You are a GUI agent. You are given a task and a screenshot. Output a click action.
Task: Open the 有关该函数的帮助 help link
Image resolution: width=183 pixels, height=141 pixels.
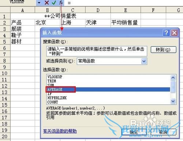pyautogui.click(x=60, y=131)
